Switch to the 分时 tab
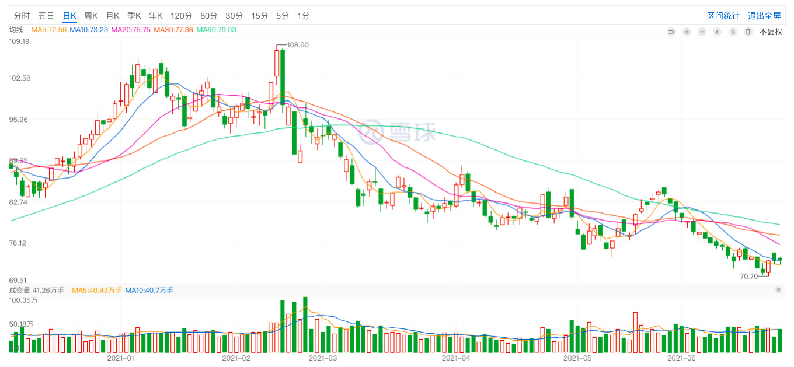 22,16
